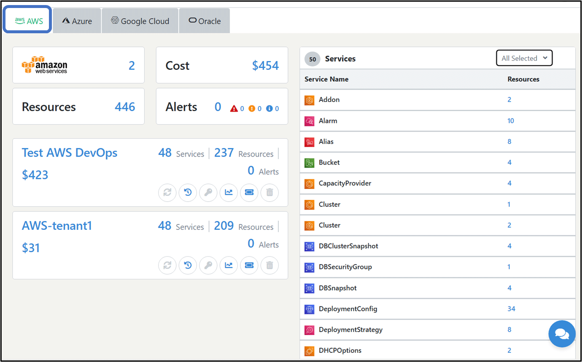Click the Service Name column header
Image resolution: width=582 pixels, height=362 pixels.
point(326,79)
